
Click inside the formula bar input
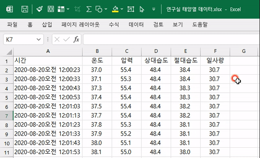coord(171,39)
